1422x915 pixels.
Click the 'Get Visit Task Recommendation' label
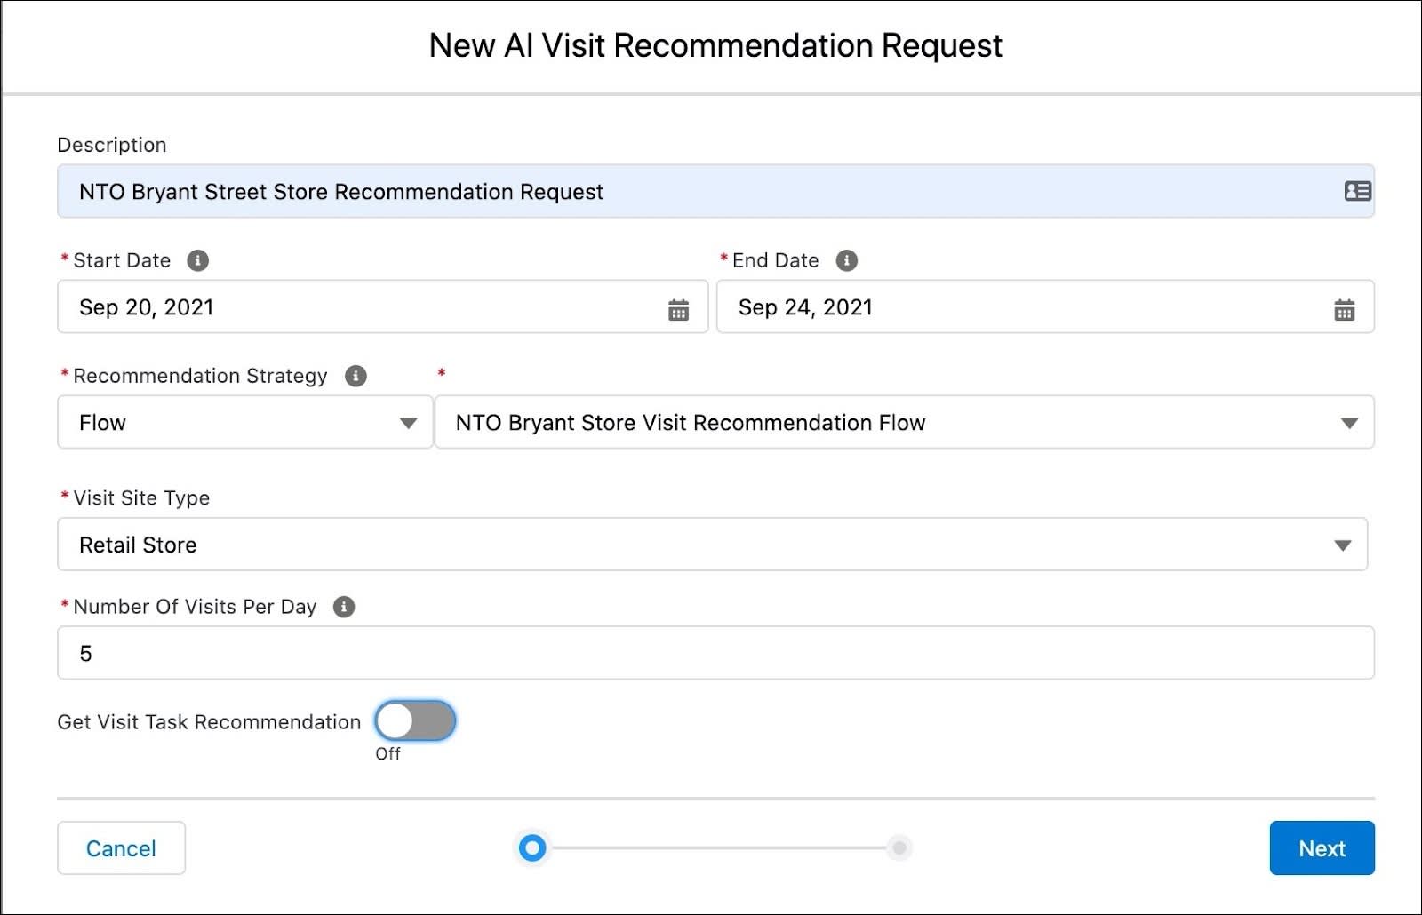click(209, 722)
